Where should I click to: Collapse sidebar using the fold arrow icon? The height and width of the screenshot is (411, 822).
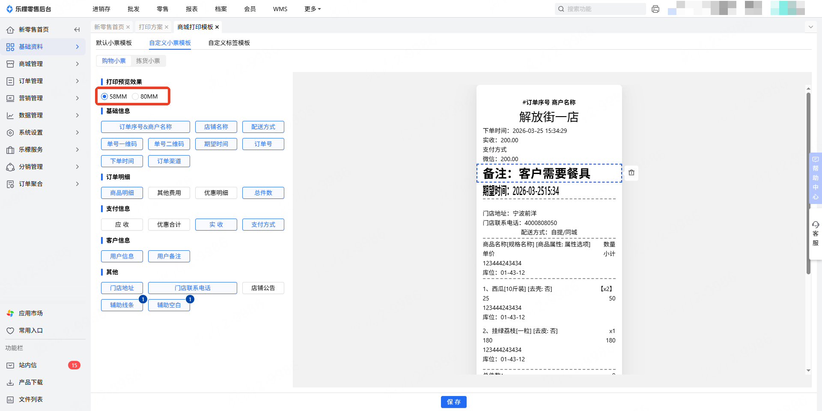pos(77,30)
